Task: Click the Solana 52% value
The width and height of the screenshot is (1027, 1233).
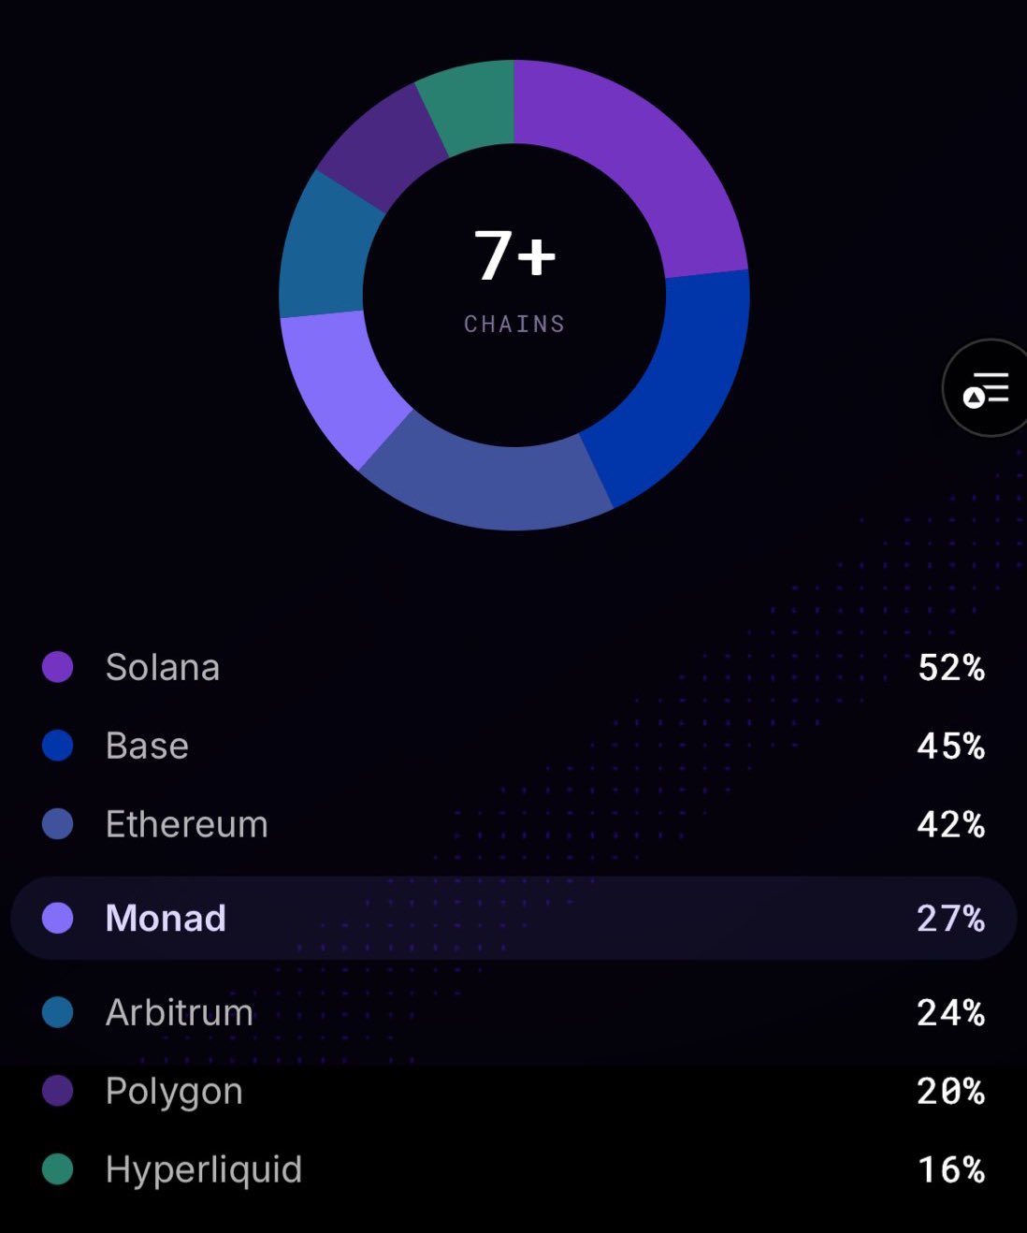Action: (951, 667)
